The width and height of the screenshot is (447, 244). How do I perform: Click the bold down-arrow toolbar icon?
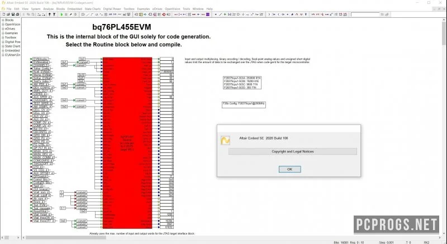pos(54,14)
